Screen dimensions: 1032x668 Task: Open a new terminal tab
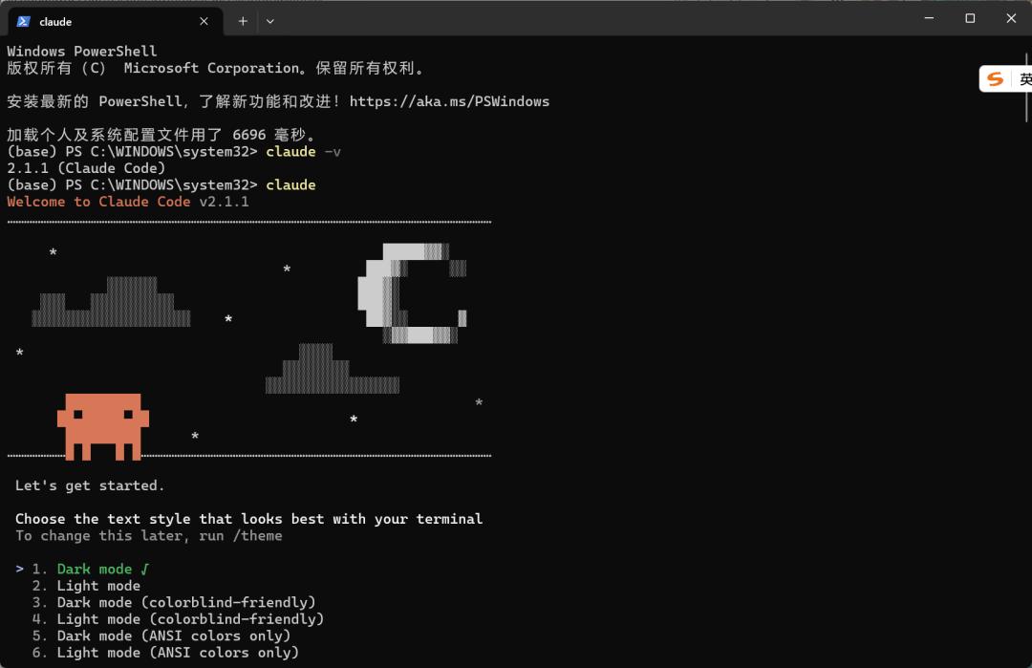pos(243,22)
